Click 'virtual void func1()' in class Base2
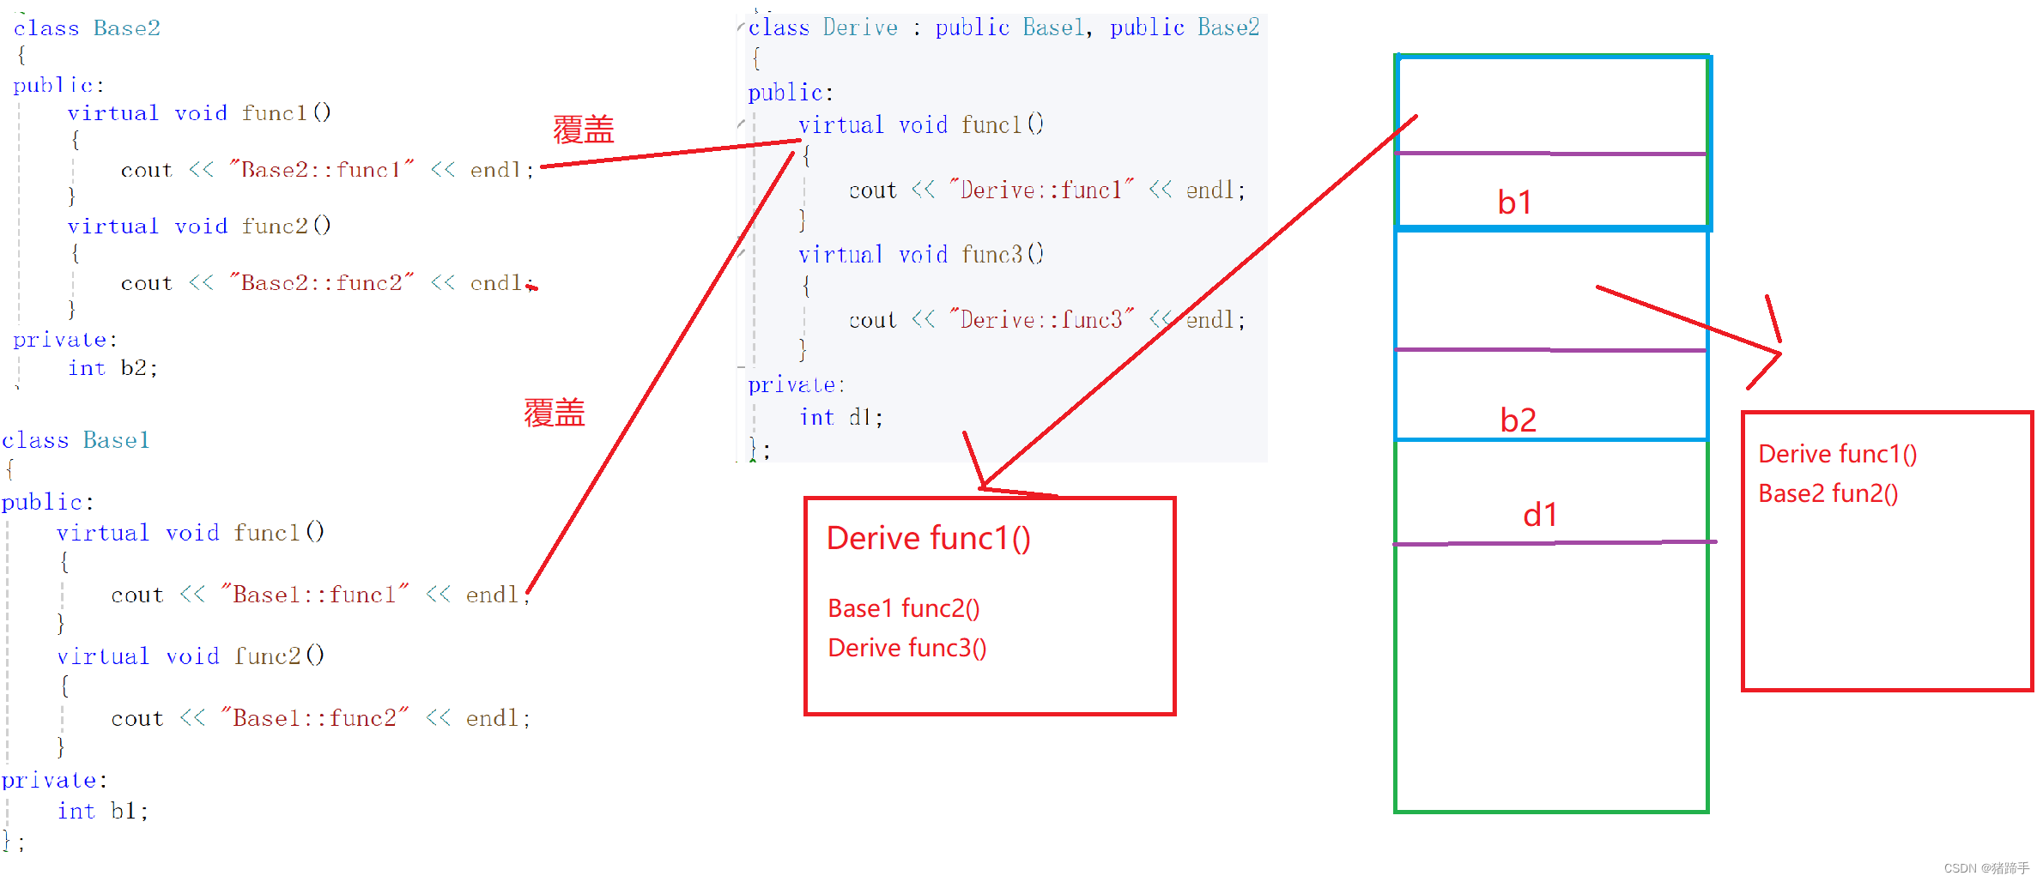This screenshot has height=882, width=2043. tap(199, 113)
